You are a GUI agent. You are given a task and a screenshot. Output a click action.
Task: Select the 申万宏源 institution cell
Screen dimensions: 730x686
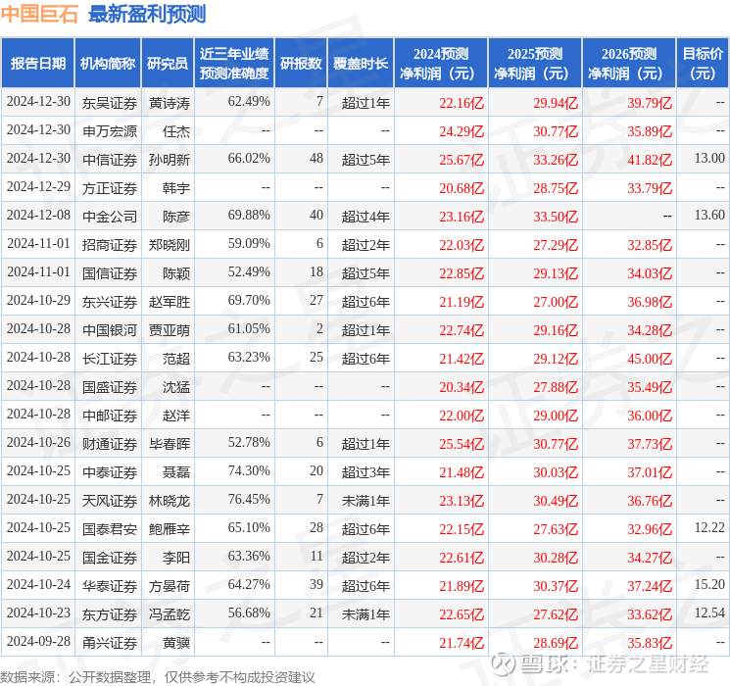click(110, 131)
